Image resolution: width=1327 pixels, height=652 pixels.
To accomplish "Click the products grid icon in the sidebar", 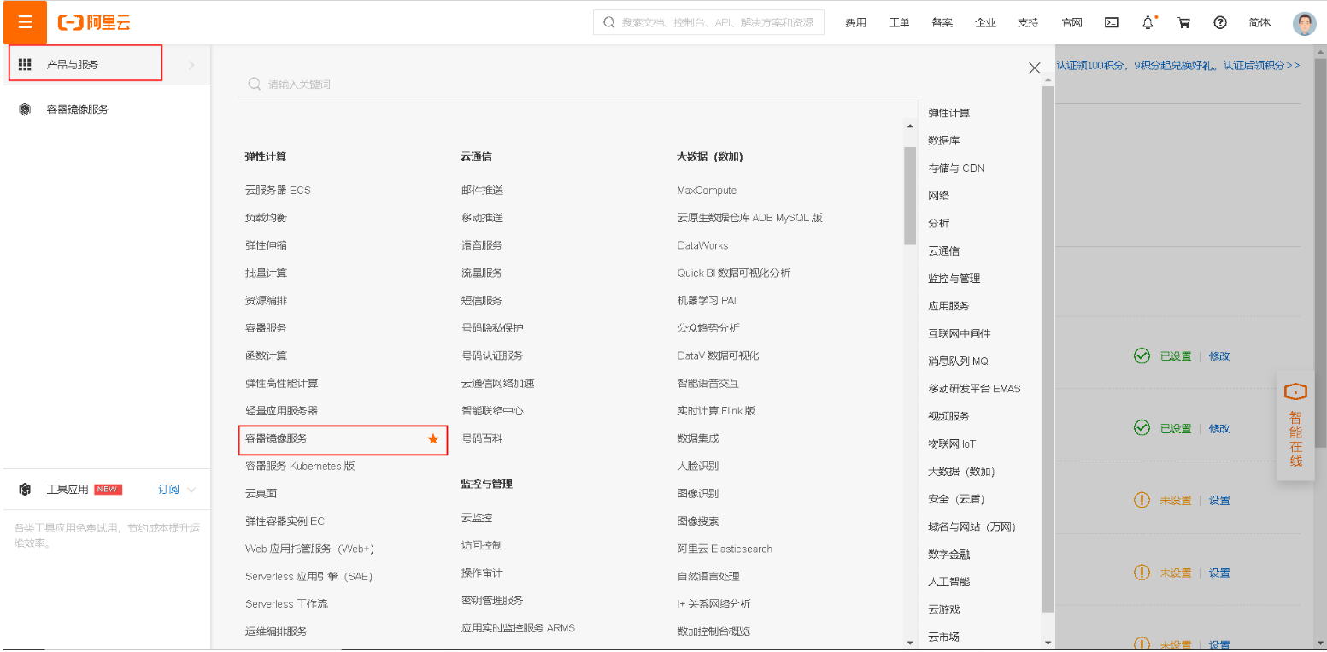I will (25, 64).
